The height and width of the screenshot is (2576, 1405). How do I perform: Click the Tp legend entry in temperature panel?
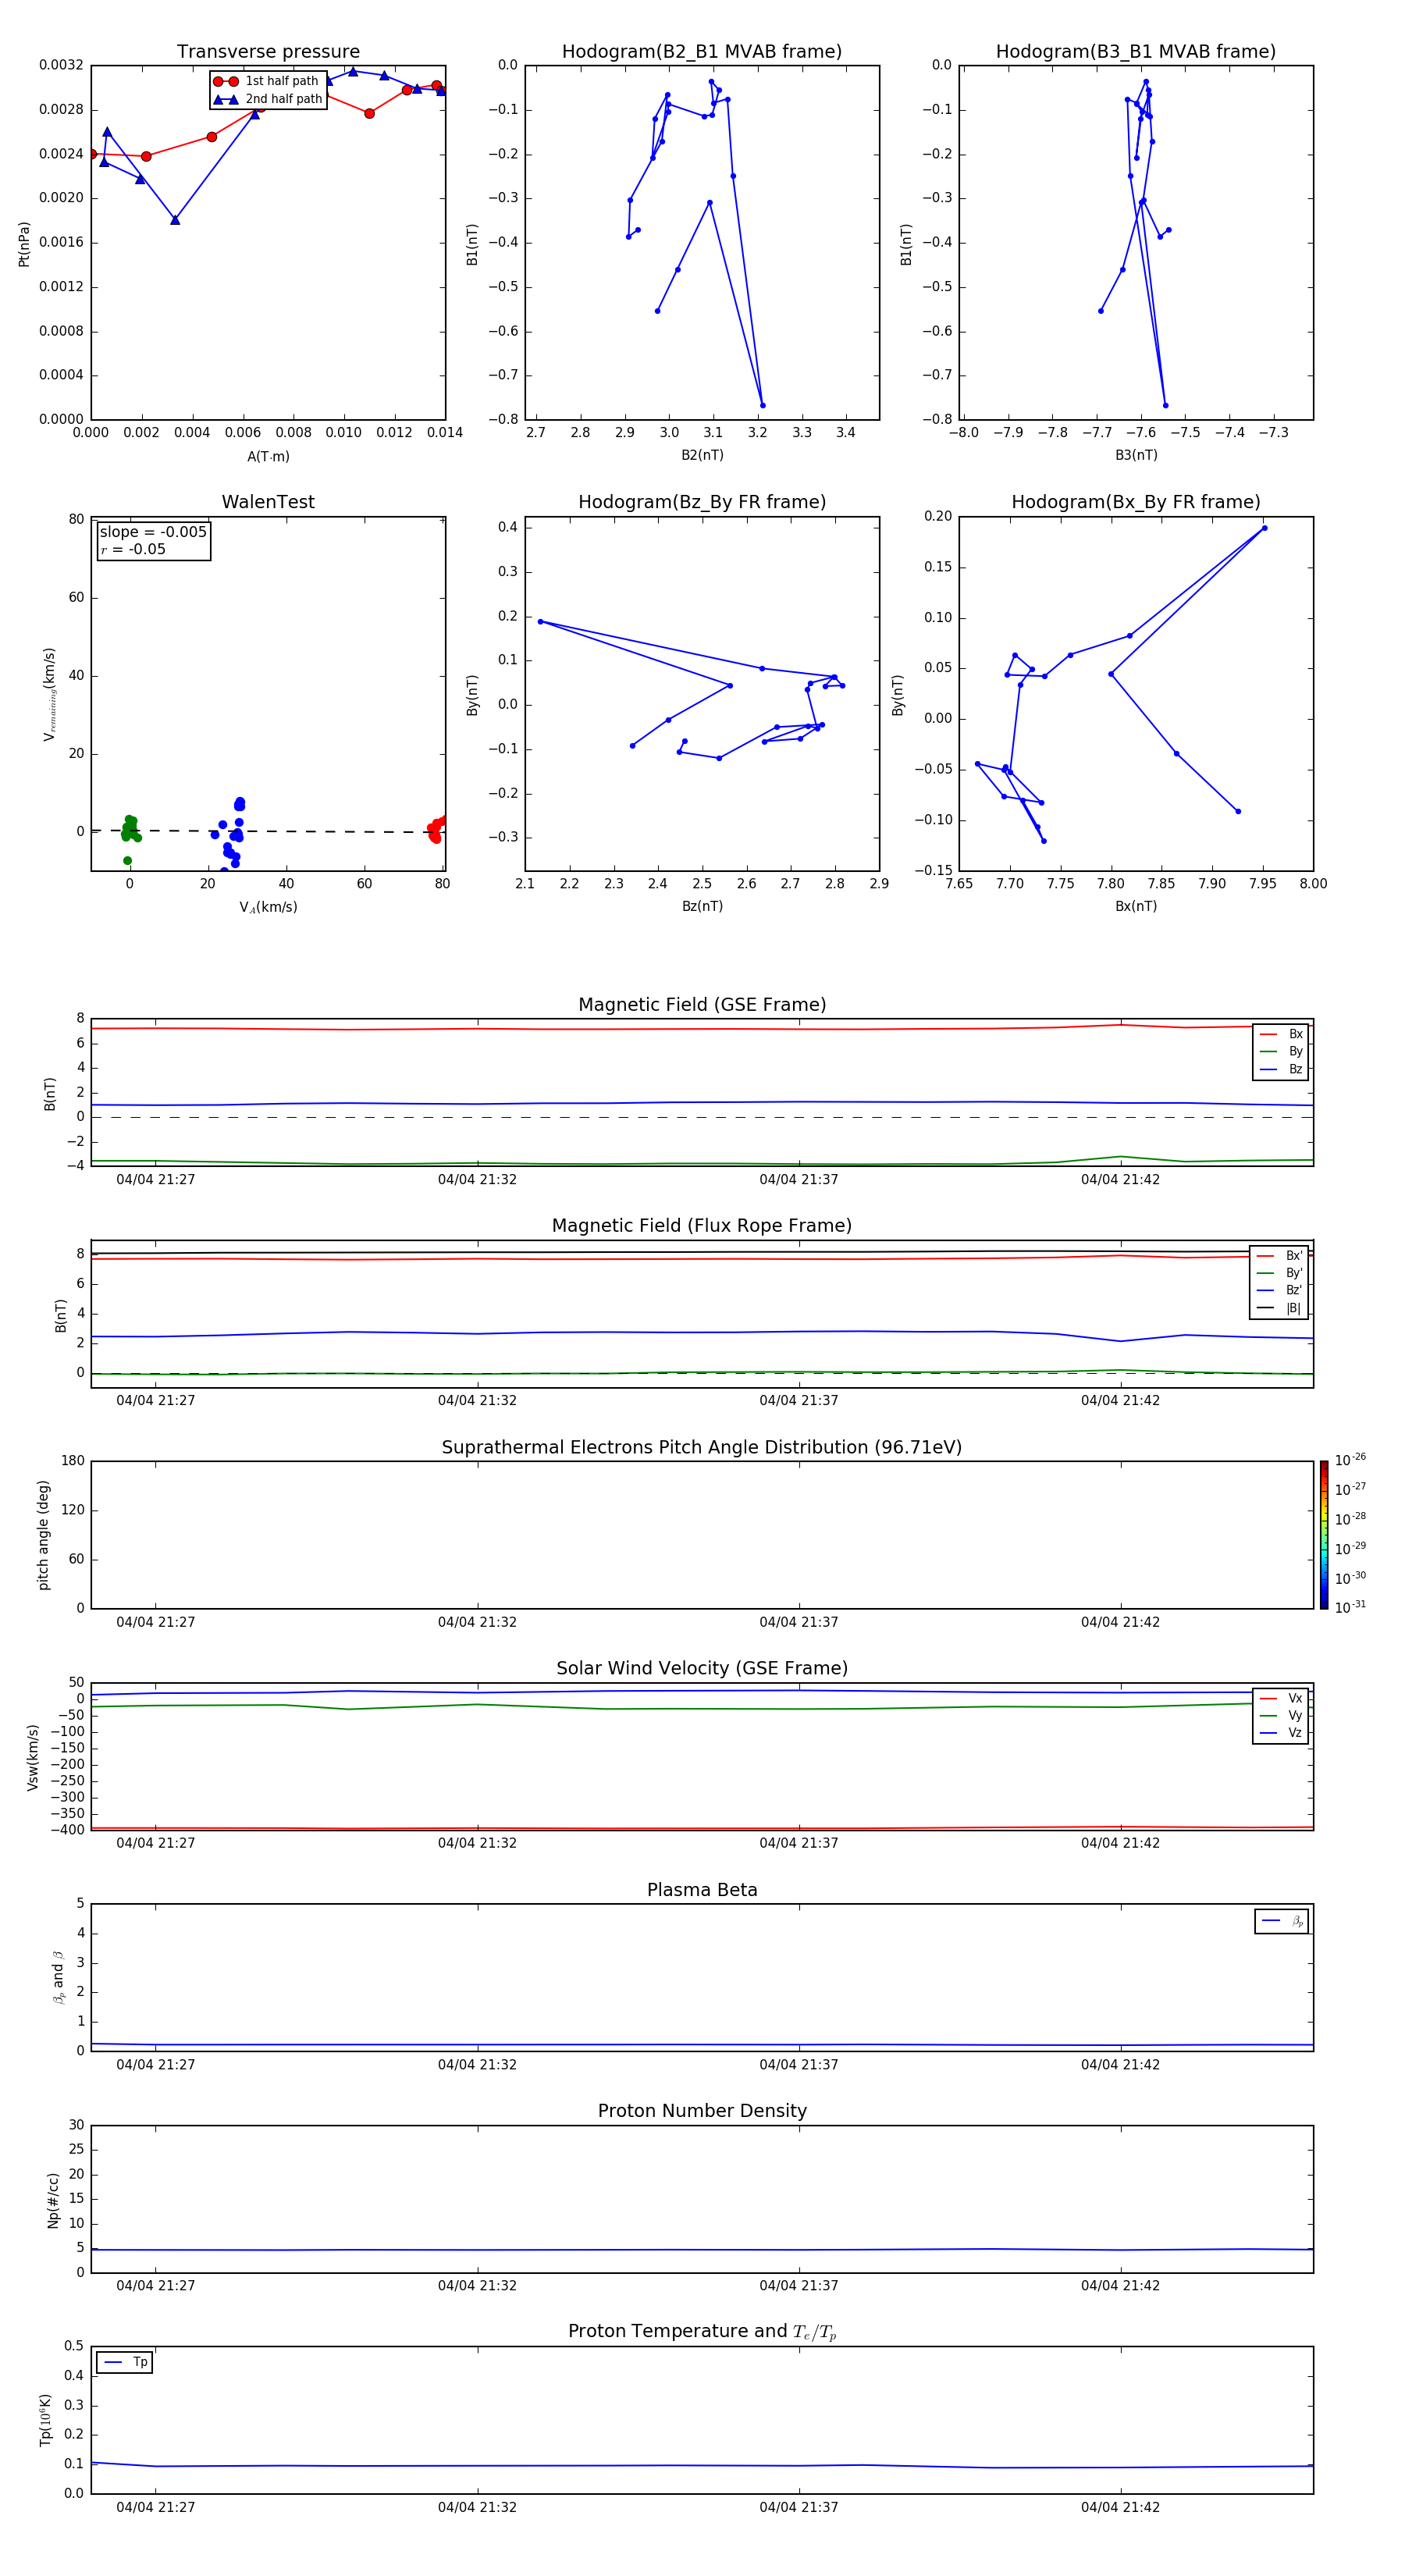point(125,2362)
